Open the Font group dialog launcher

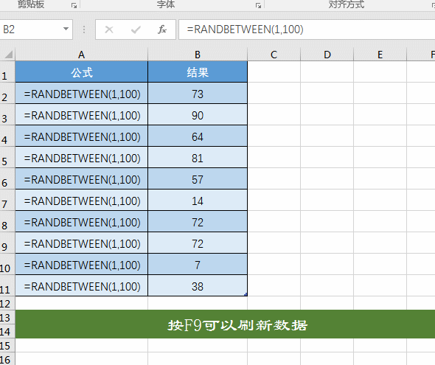click(x=258, y=5)
